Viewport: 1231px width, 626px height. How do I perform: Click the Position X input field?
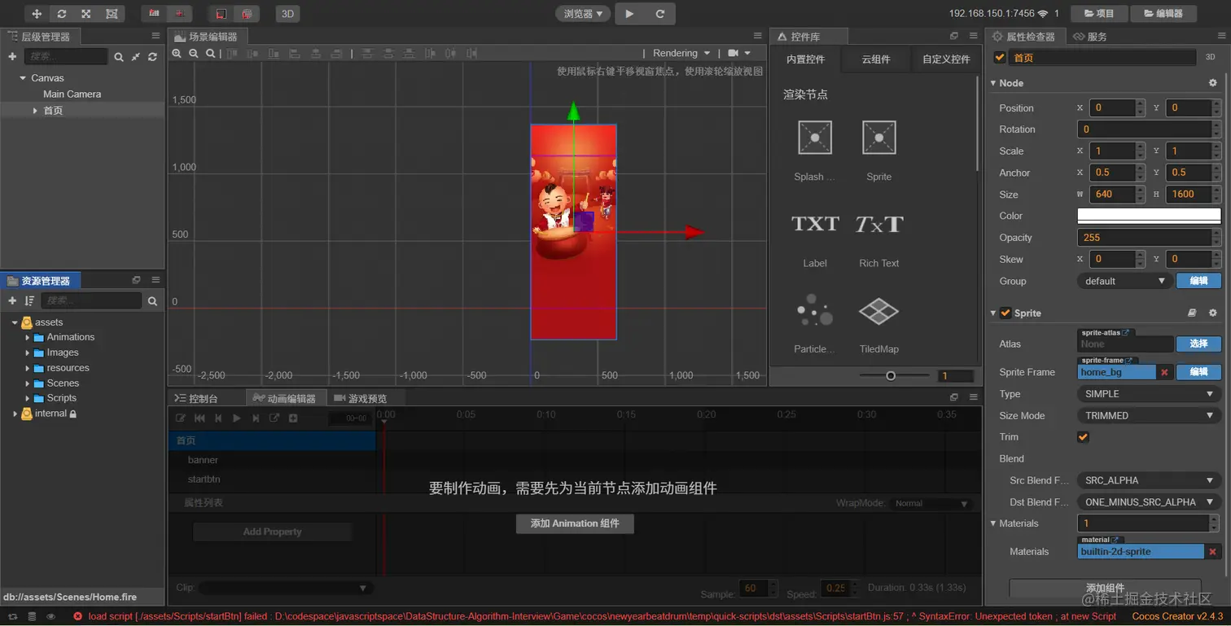tap(1111, 107)
